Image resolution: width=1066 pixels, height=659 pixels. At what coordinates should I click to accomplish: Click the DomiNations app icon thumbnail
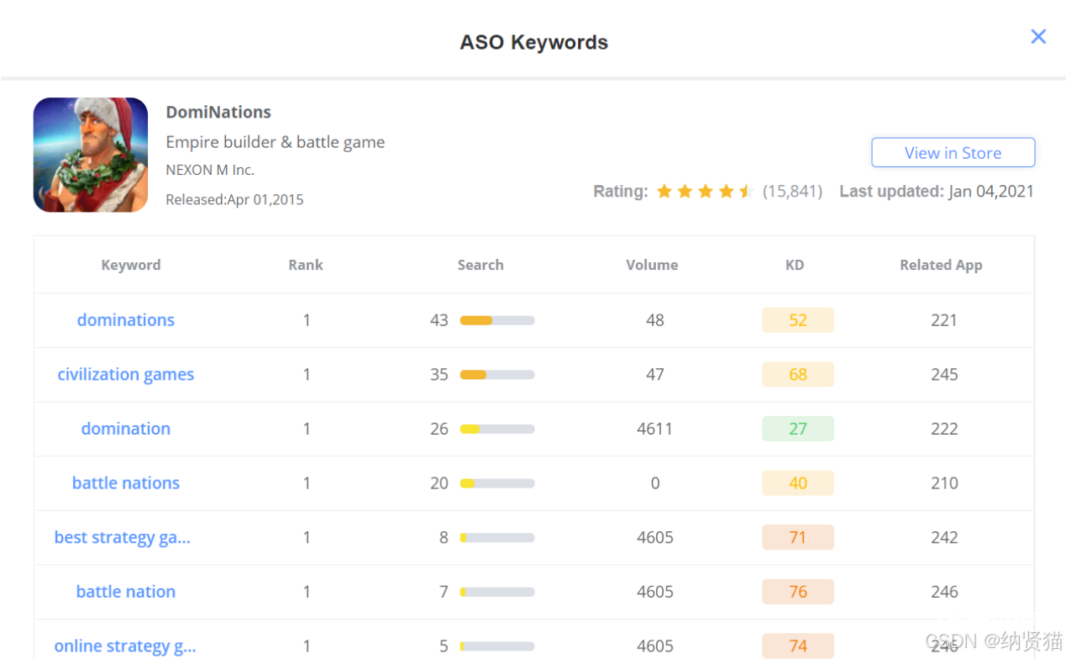pyautogui.click(x=91, y=155)
